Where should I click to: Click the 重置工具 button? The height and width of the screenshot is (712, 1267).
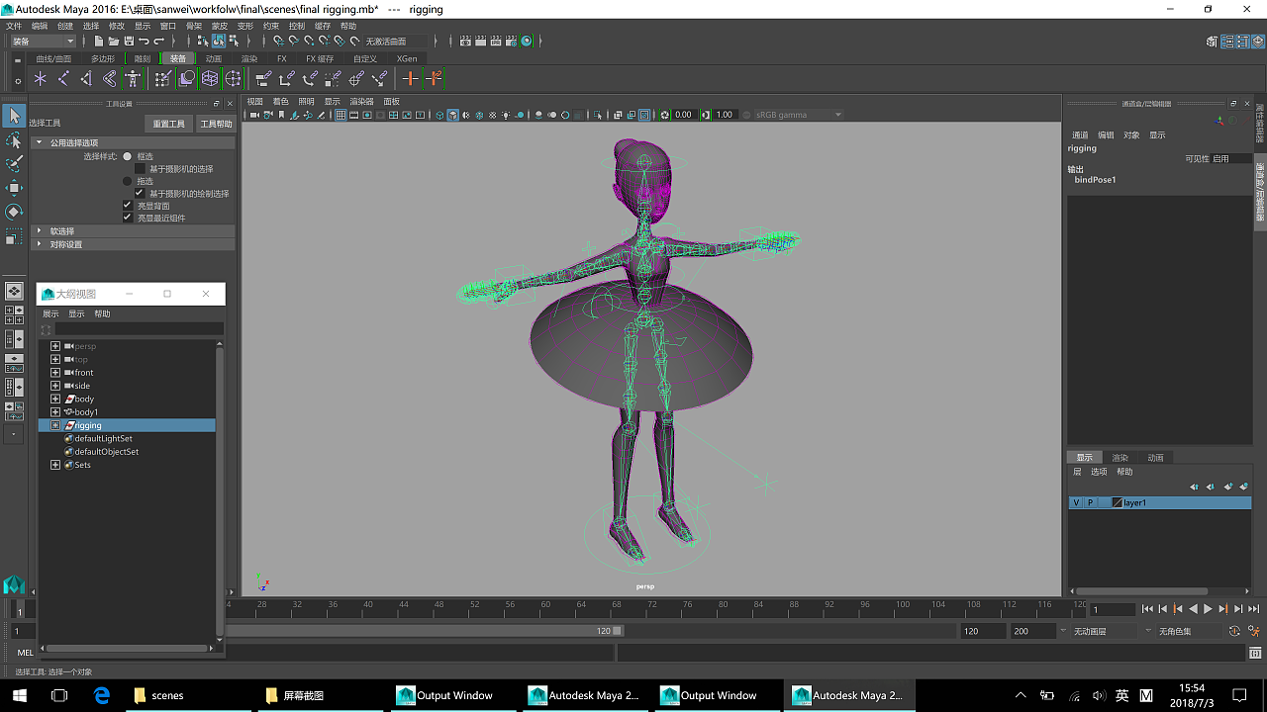pyautogui.click(x=168, y=124)
